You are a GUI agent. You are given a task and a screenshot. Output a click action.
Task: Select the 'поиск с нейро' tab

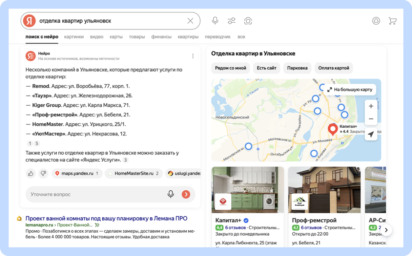[42, 37]
